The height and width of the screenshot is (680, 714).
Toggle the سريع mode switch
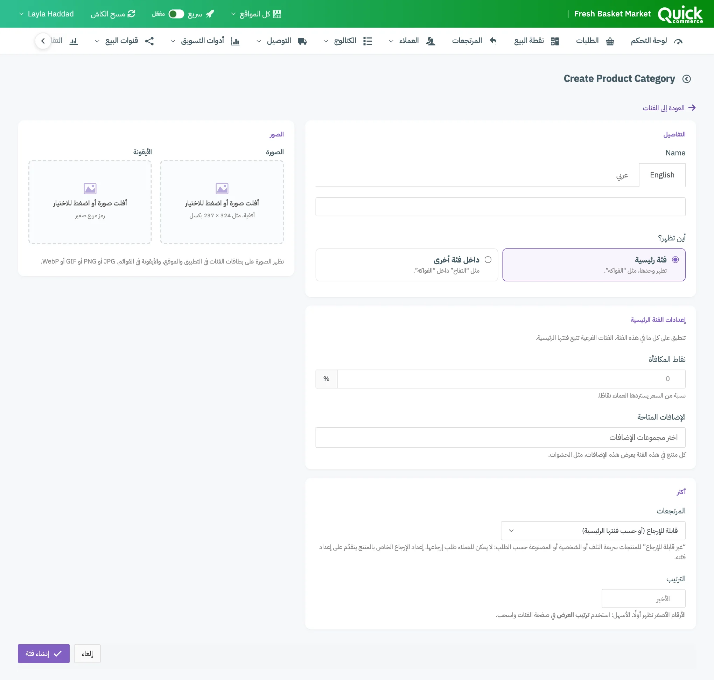[x=176, y=14]
